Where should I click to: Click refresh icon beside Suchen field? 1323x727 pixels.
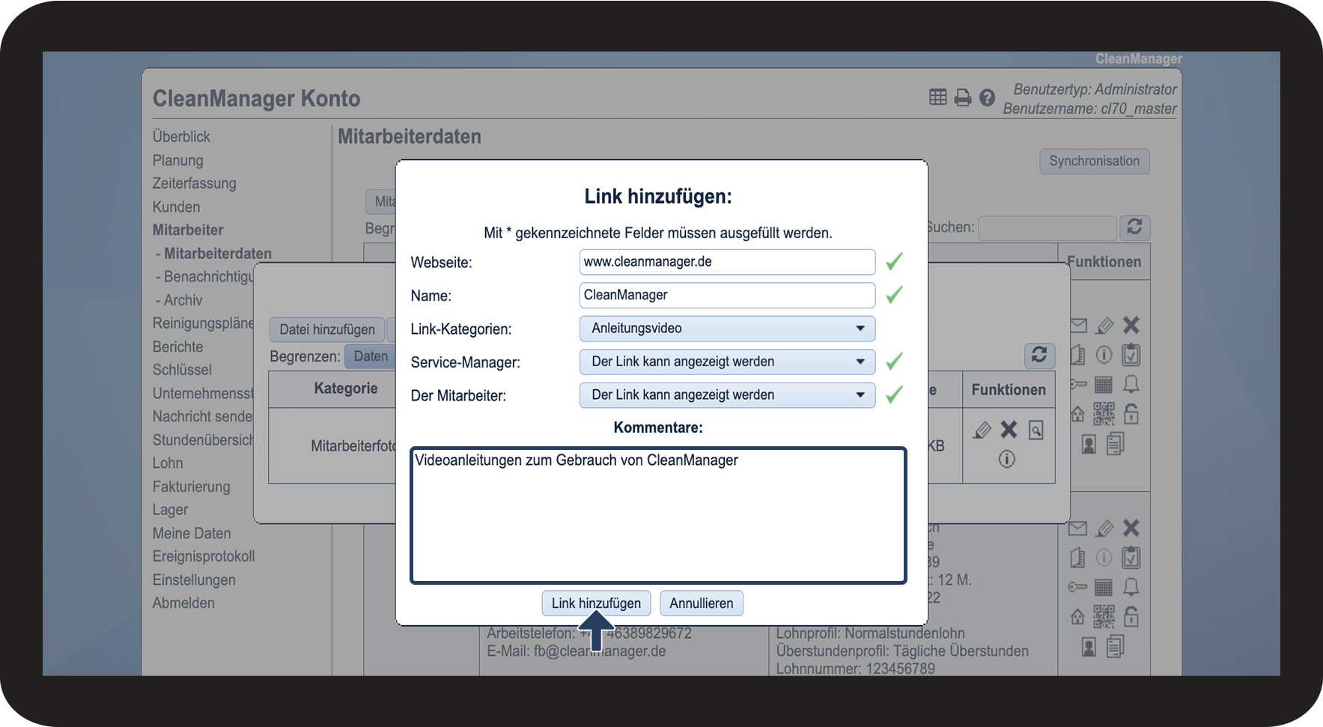tap(1134, 227)
